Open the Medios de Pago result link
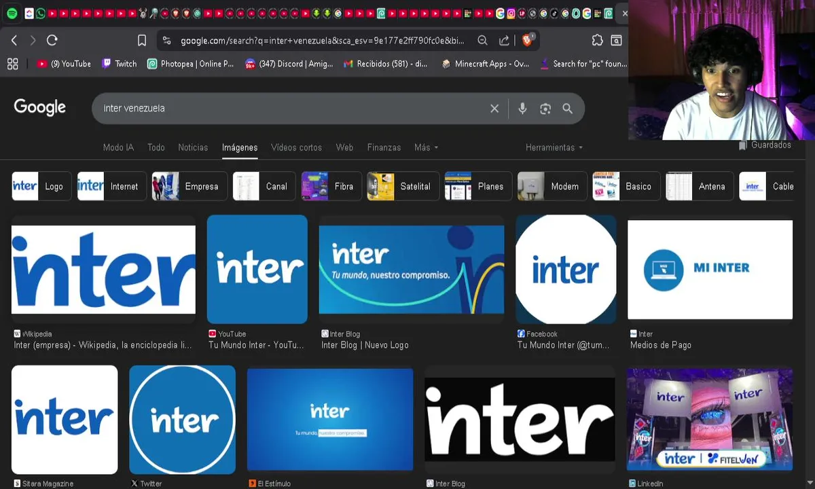Image resolution: width=815 pixels, height=489 pixels. [x=661, y=345]
